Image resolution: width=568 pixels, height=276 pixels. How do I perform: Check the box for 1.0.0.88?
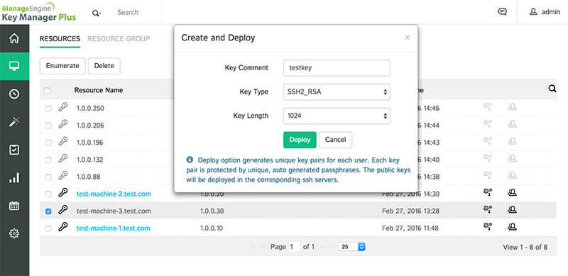pos(48,177)
